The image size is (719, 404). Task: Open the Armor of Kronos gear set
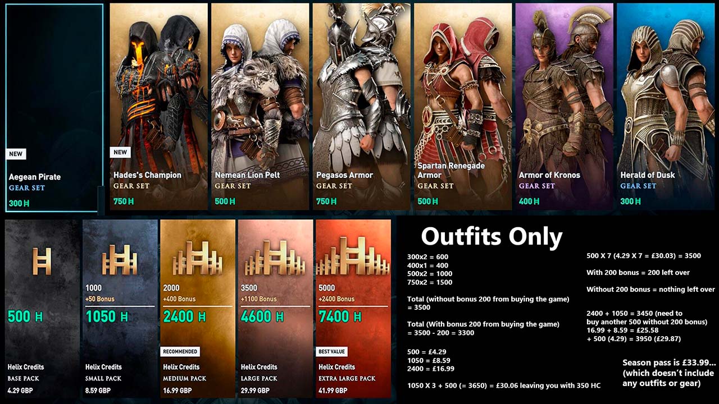coord(565,107)
